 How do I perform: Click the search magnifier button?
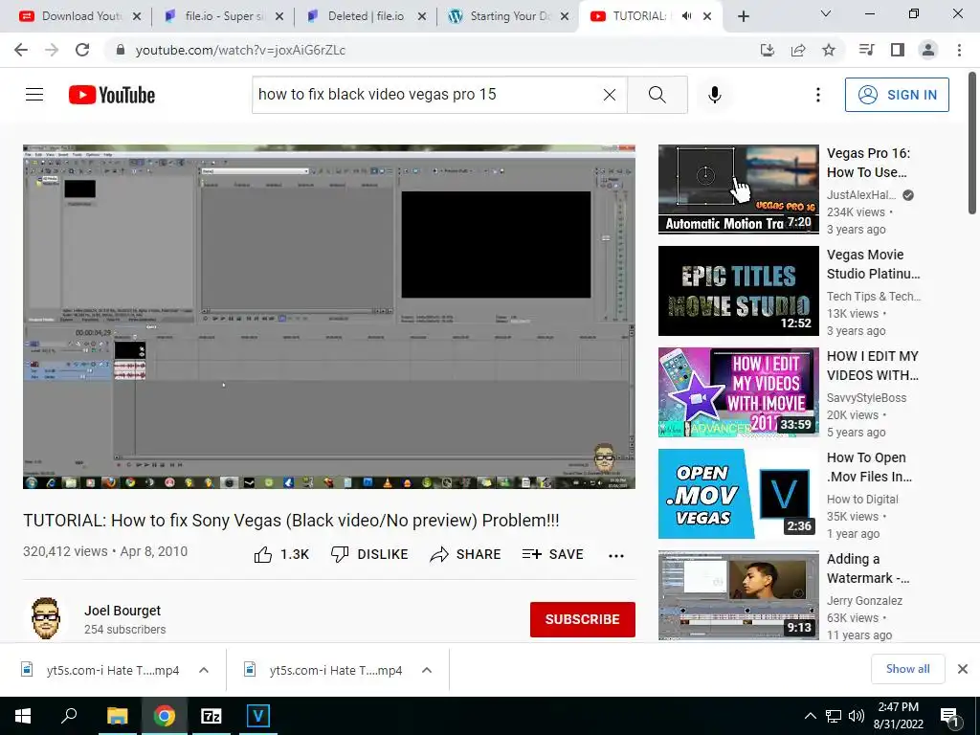pyautogui.click(x=657, y=95)
